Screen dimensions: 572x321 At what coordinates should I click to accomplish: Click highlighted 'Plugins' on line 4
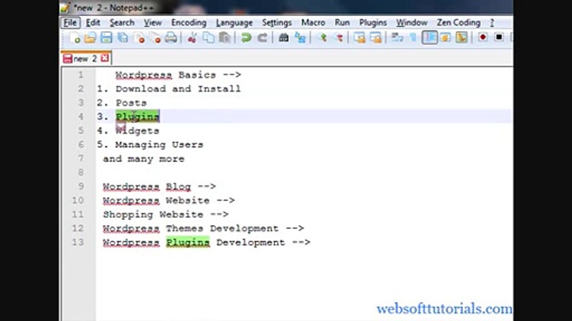pos(137,117)
